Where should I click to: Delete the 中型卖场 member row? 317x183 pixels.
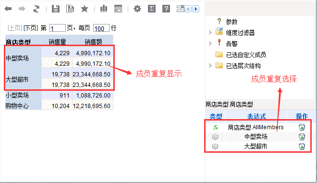click(302, 137)
